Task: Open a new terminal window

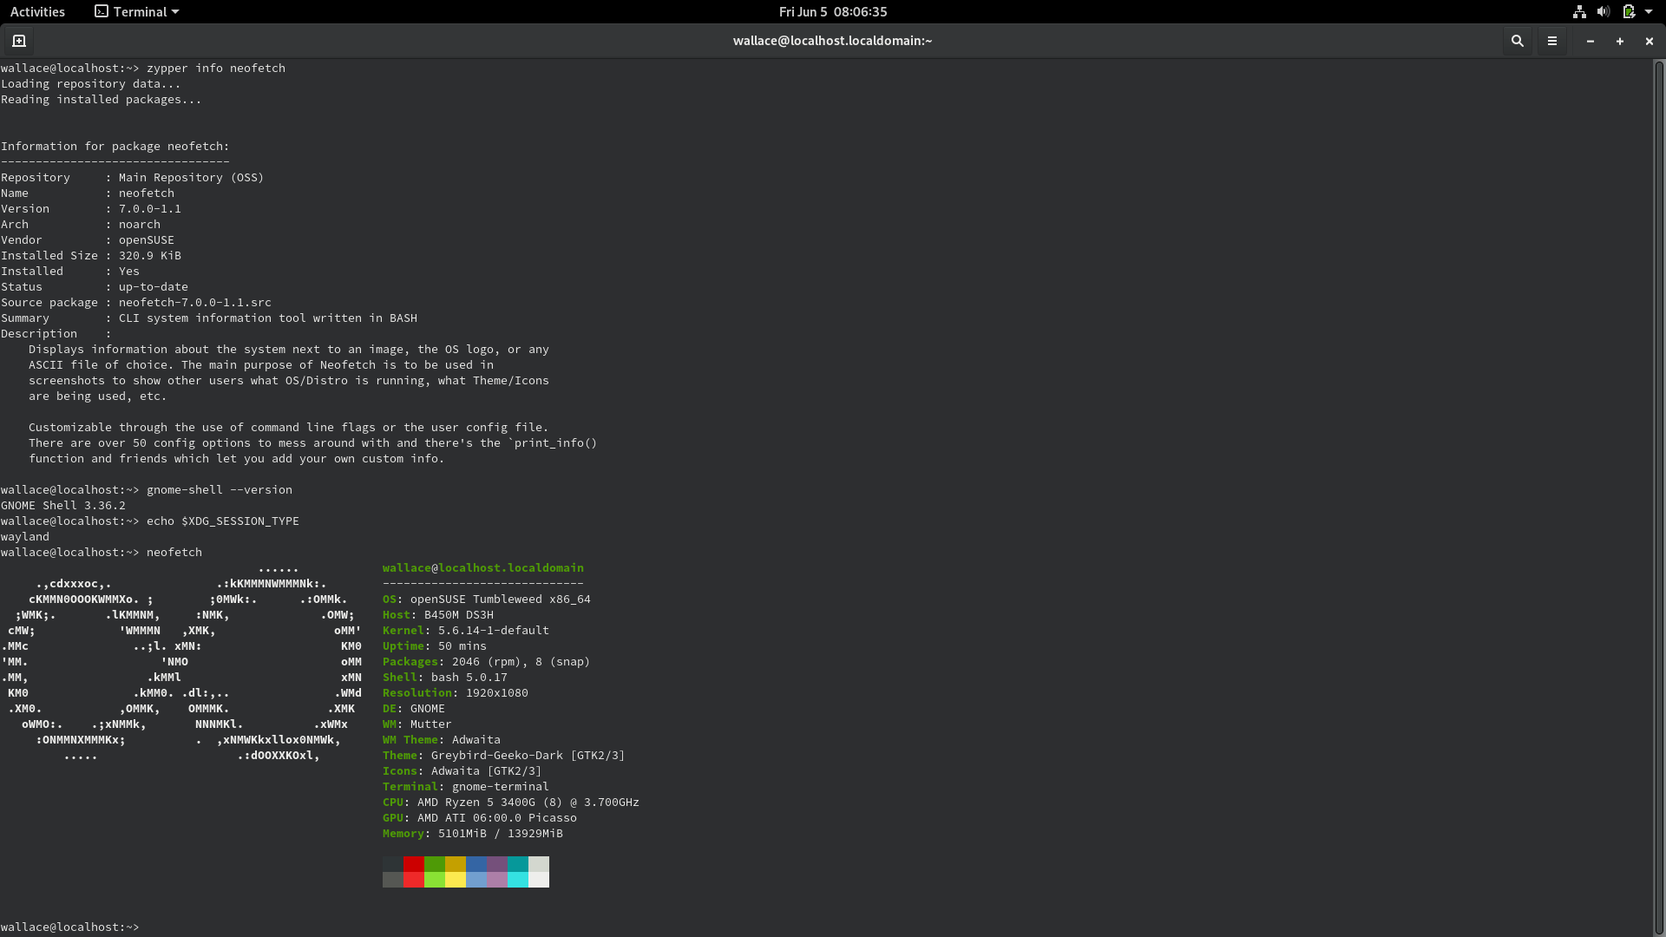Action: tap(18, 41)
